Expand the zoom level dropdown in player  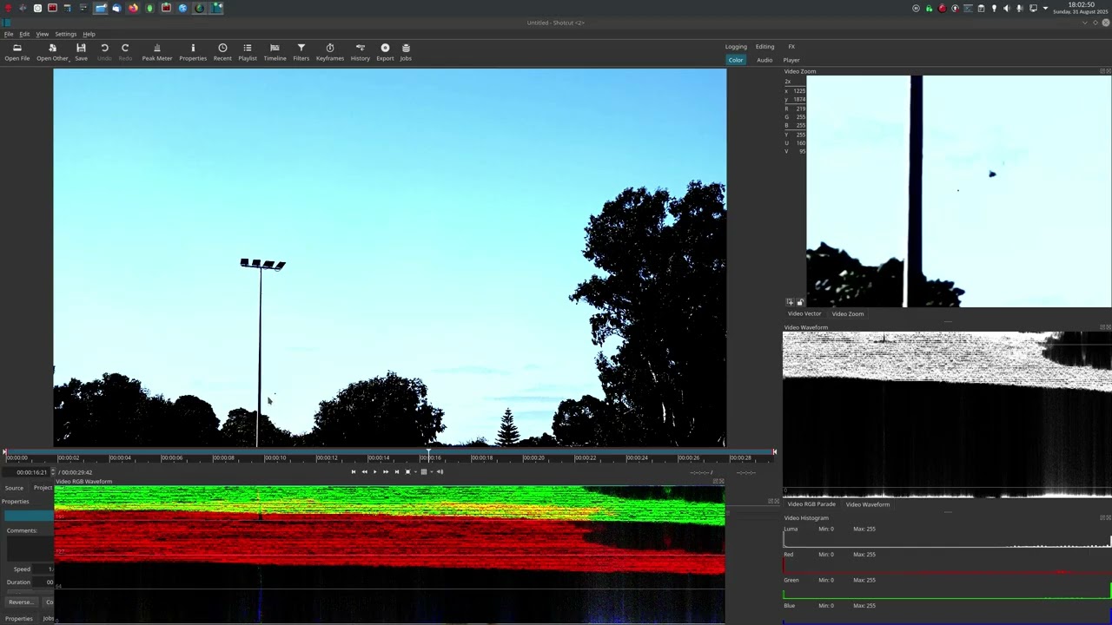pos(415,471)
